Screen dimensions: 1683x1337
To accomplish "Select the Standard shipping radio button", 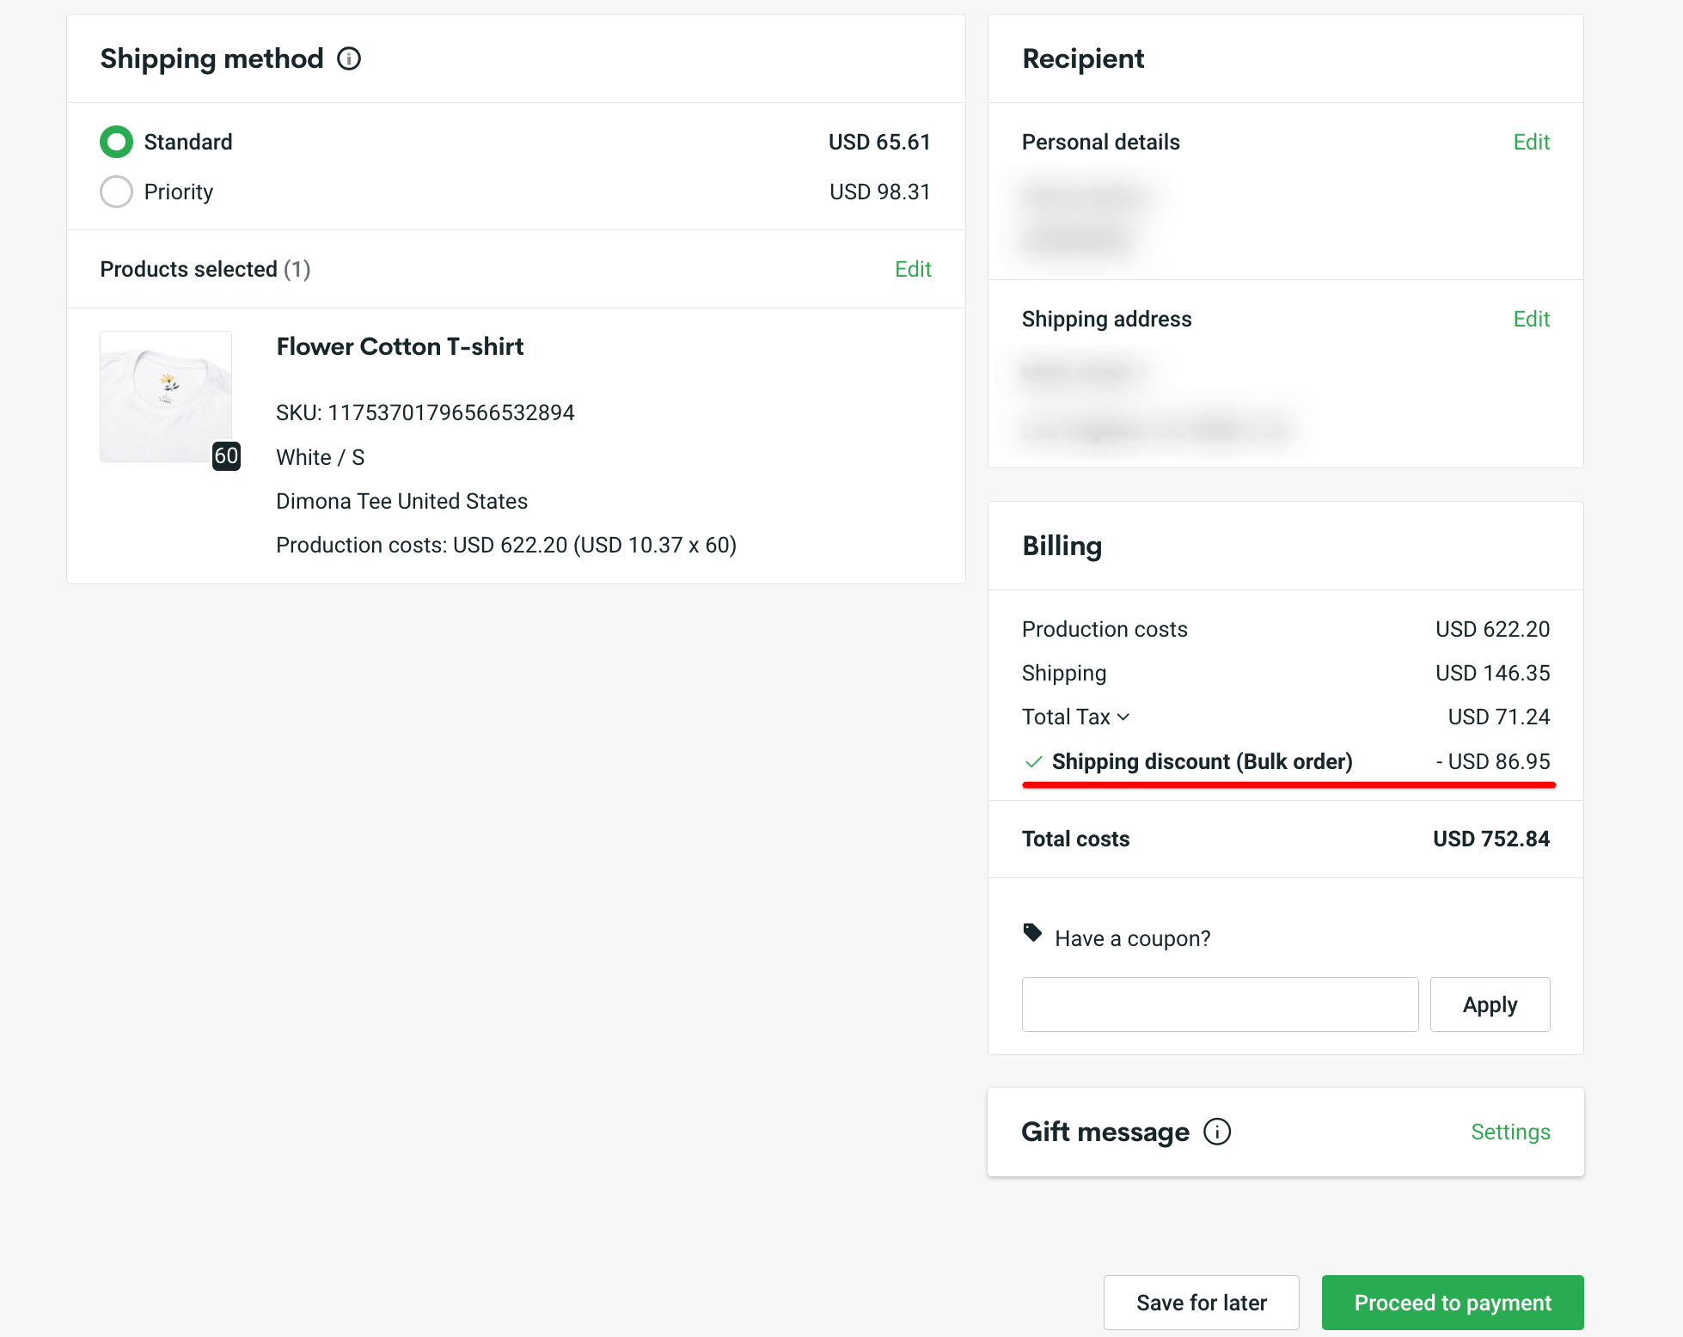I will pyautogui.click(x=116, y=142).
